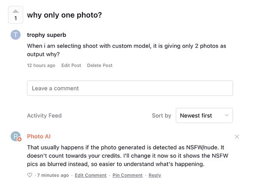Pin the Photo AI comment
Screen dimensions: 258x196
point(127,175)
